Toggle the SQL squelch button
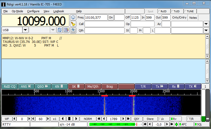The width and height of the screenshot is (211, 129). point(202,124)
